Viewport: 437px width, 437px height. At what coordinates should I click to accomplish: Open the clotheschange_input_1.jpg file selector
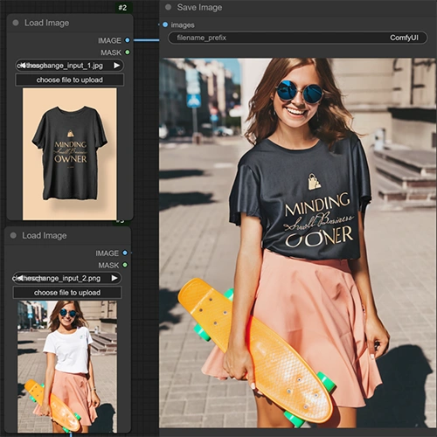[x=69, y=66]
